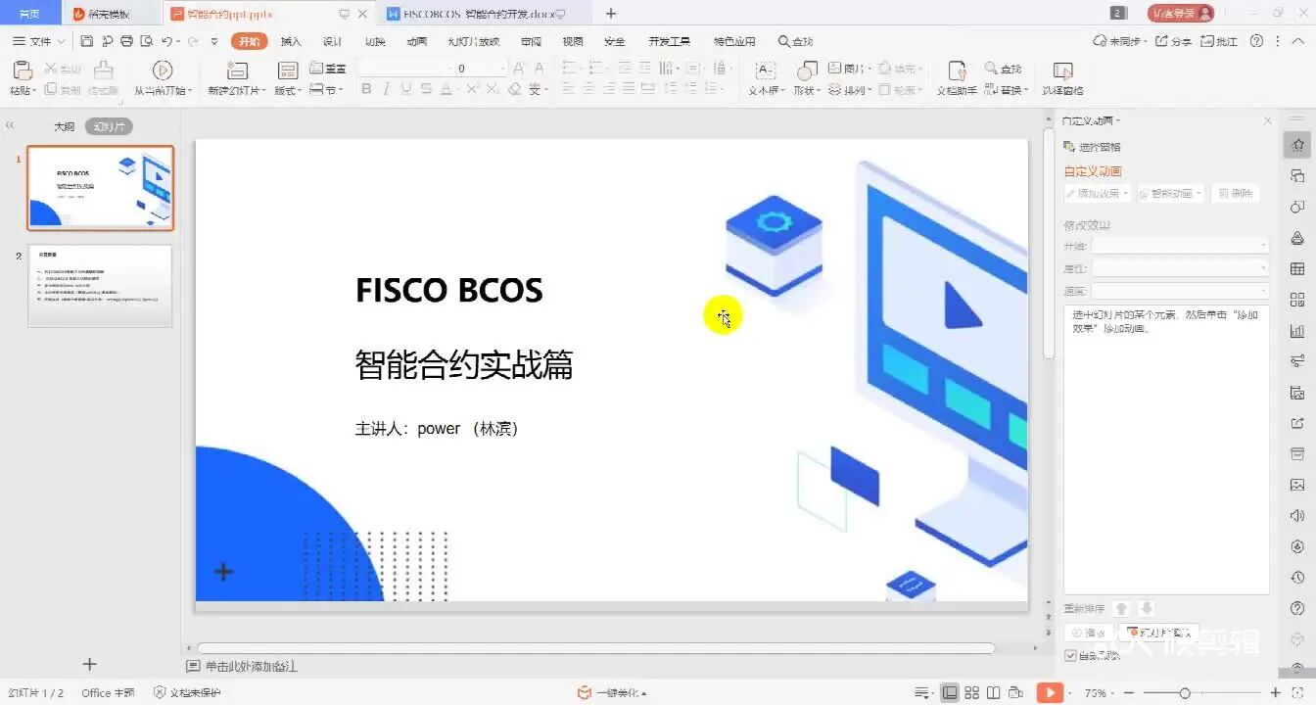Click the Normal view status bar icon
The height and width of the screenshot is (705, 1316).
click(949, 693)
